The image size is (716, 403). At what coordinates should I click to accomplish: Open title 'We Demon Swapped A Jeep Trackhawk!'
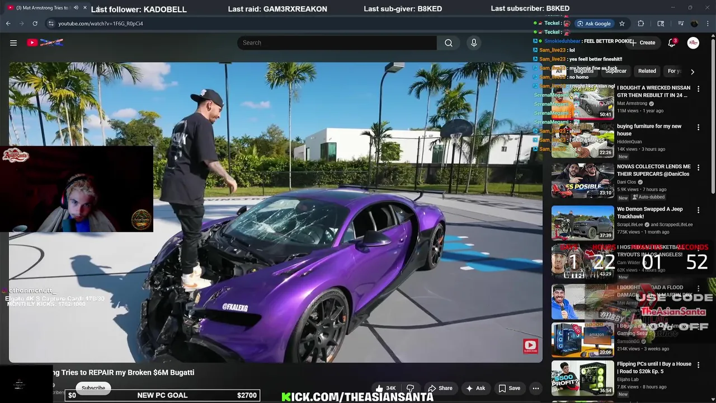coord(650,213)
